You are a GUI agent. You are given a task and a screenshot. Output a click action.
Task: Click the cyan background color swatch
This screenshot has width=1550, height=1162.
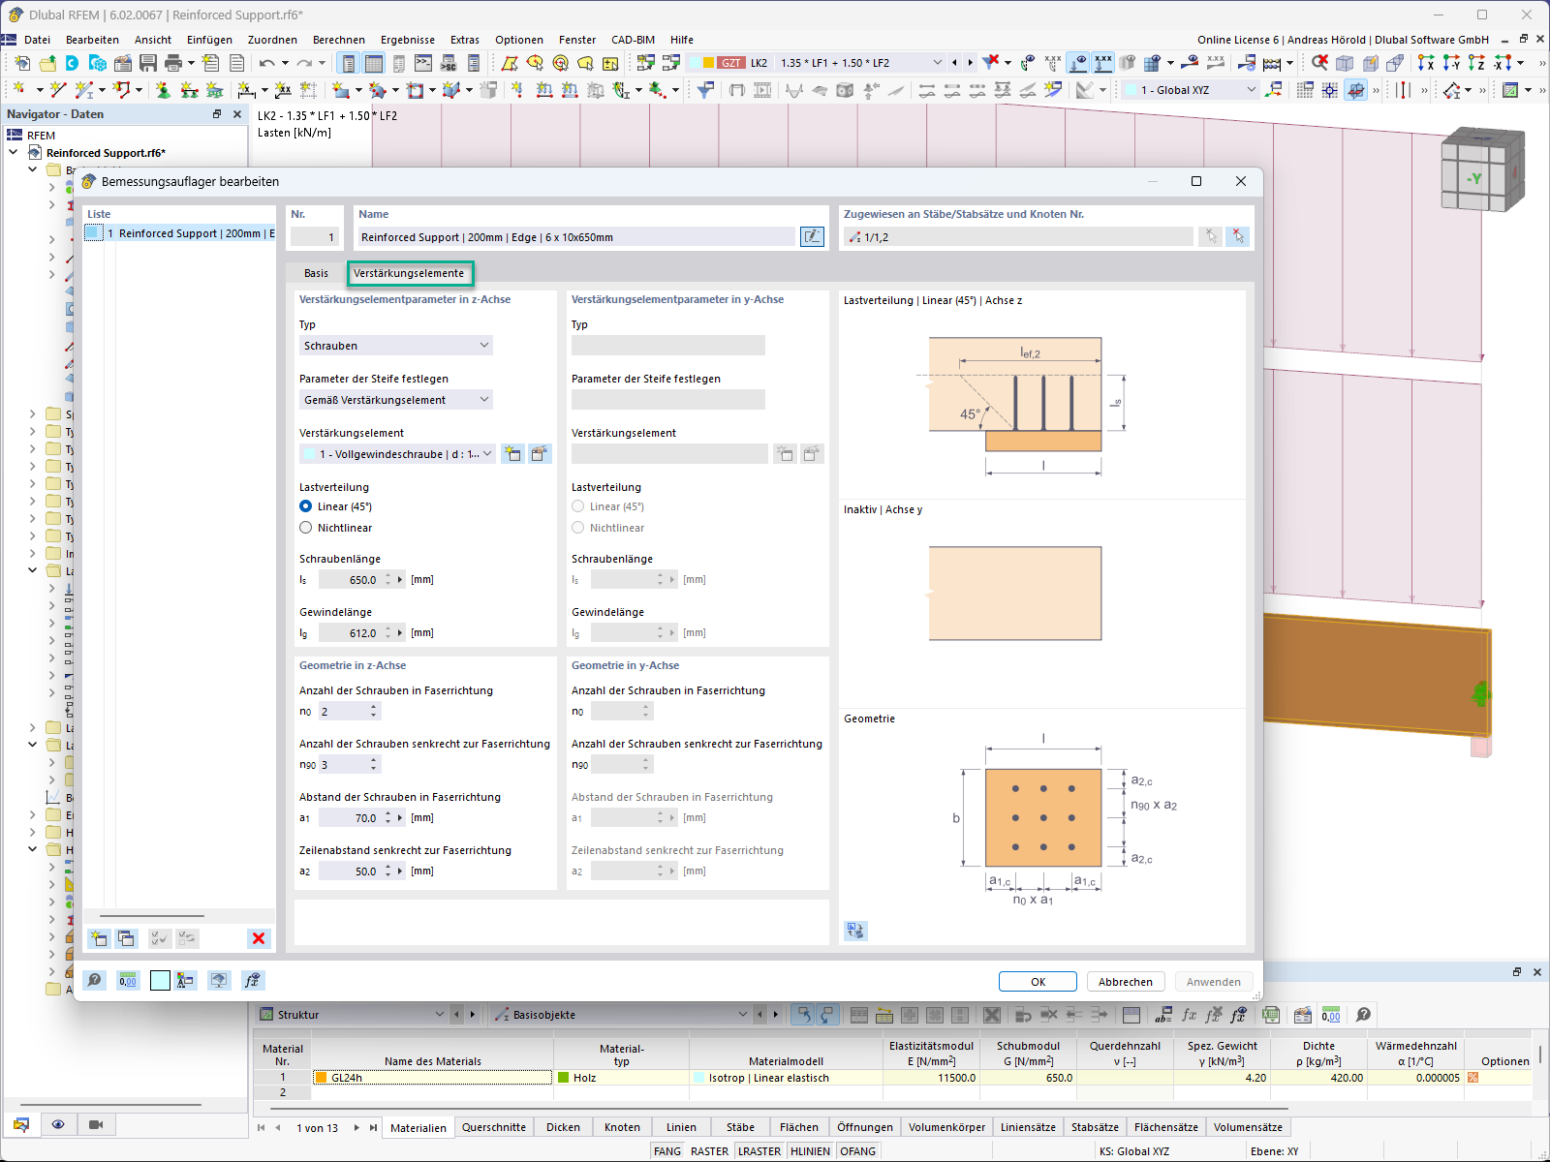pyautogui.click(x=160, y=980)
